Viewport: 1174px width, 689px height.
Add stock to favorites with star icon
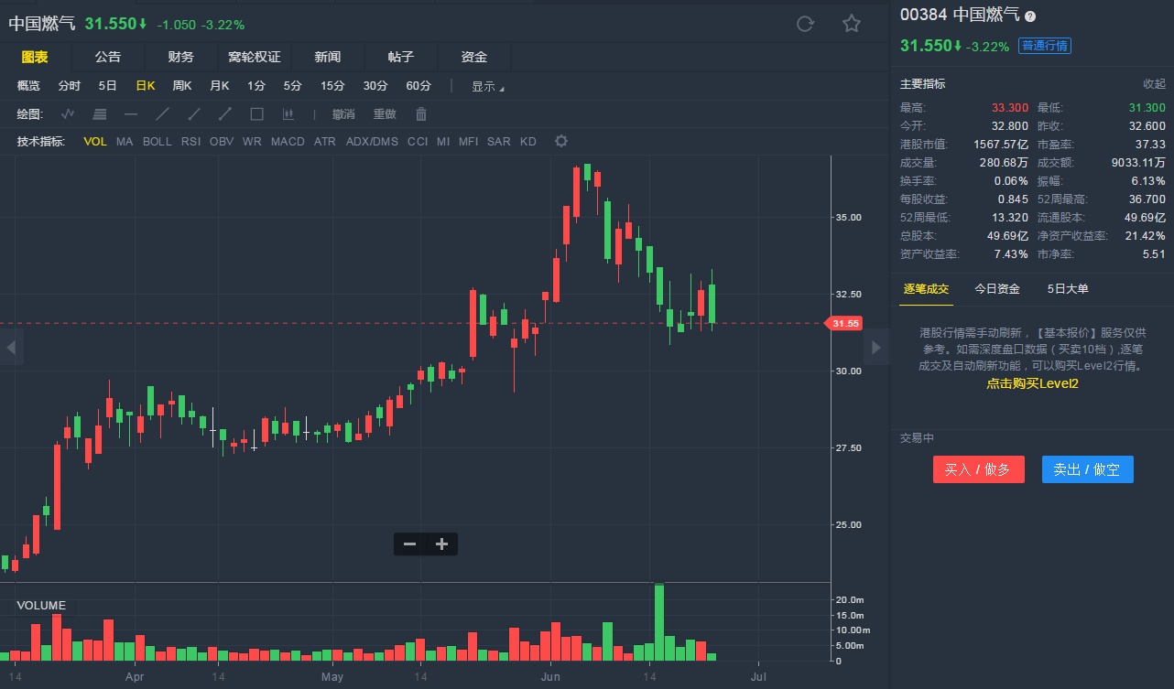tap(852, 24)
